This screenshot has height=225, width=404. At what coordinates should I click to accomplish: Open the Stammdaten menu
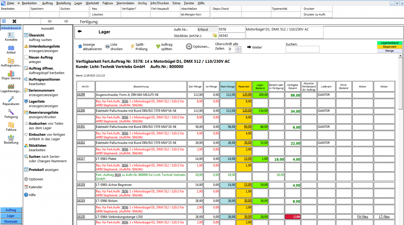tap(125, 3)
